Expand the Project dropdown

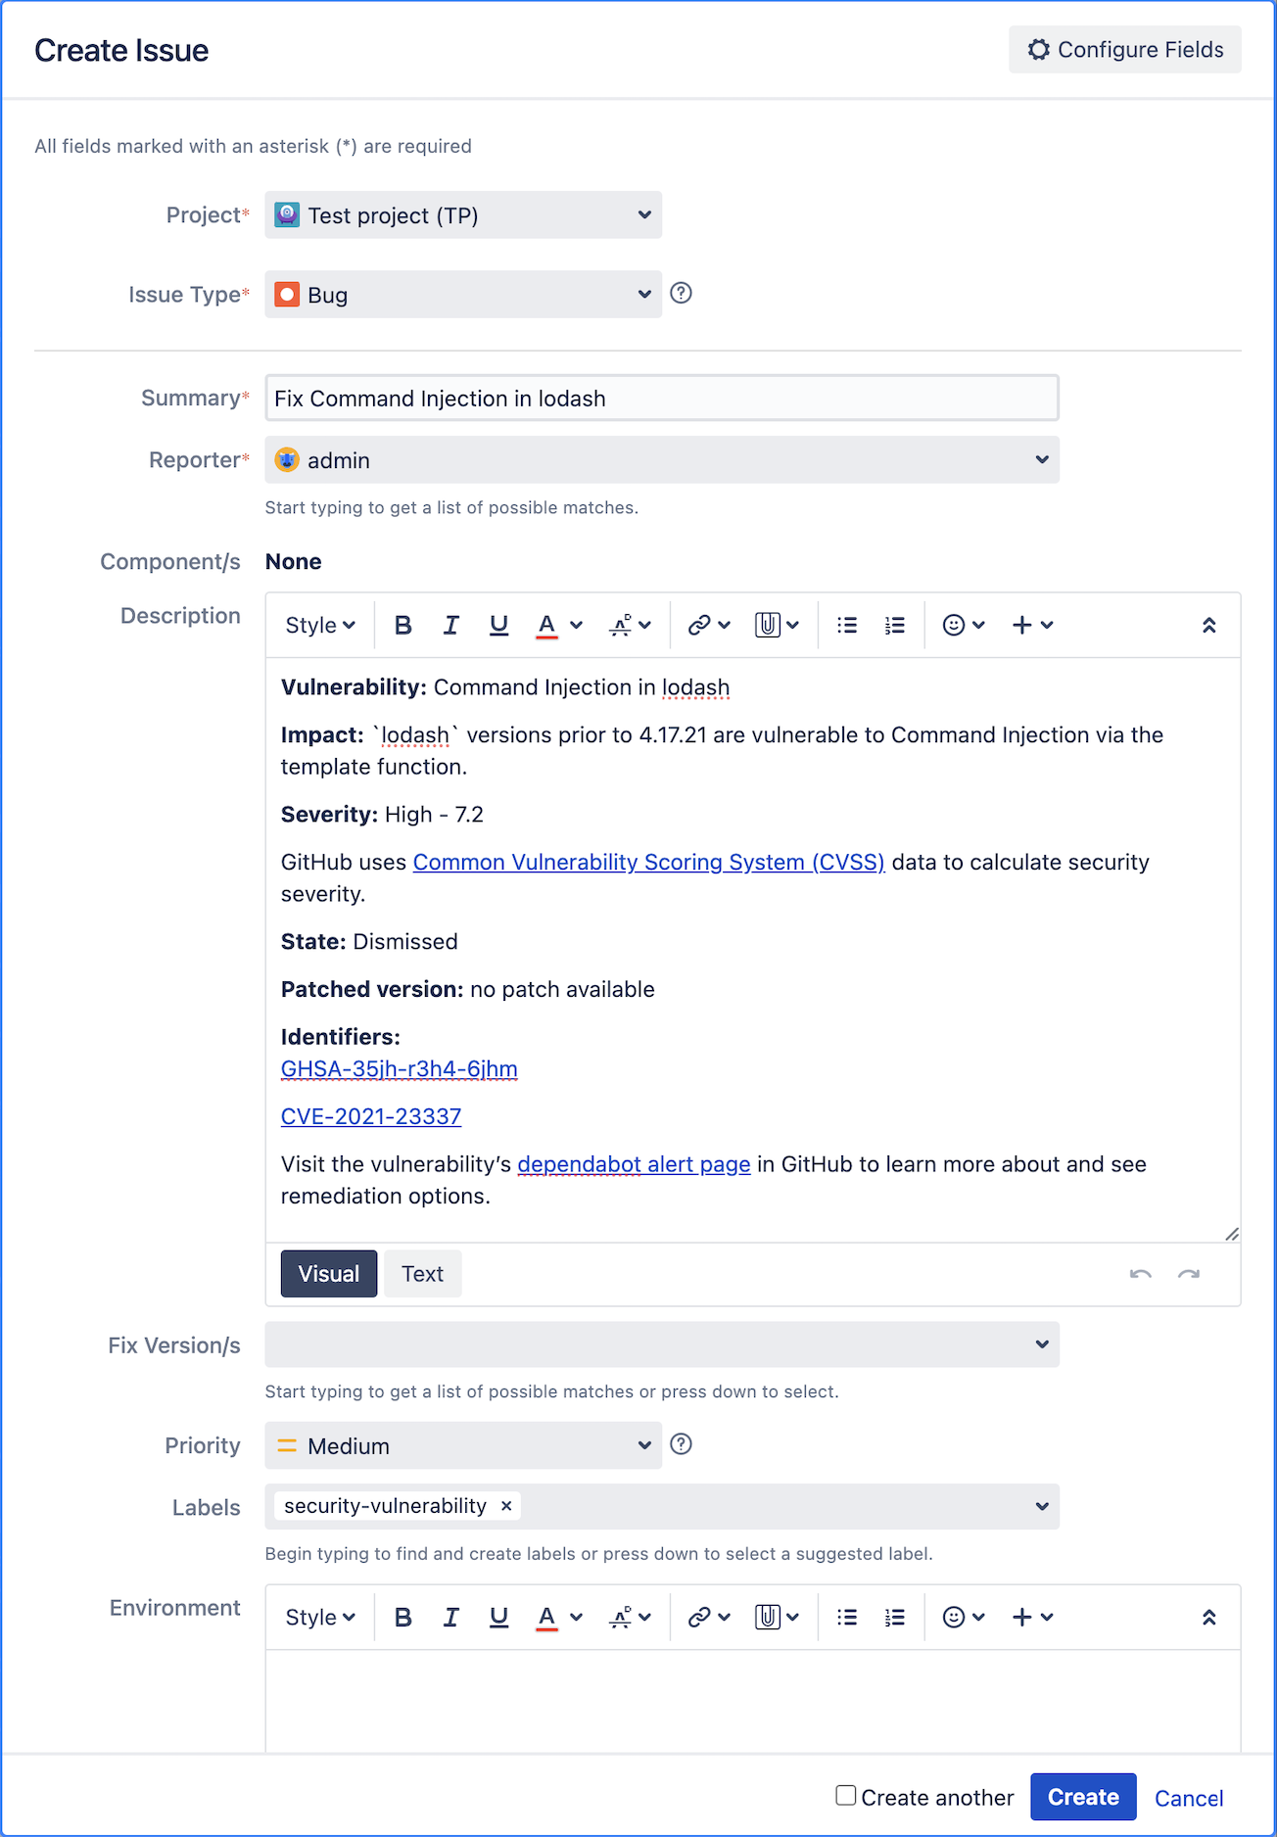tap(463, 215)
